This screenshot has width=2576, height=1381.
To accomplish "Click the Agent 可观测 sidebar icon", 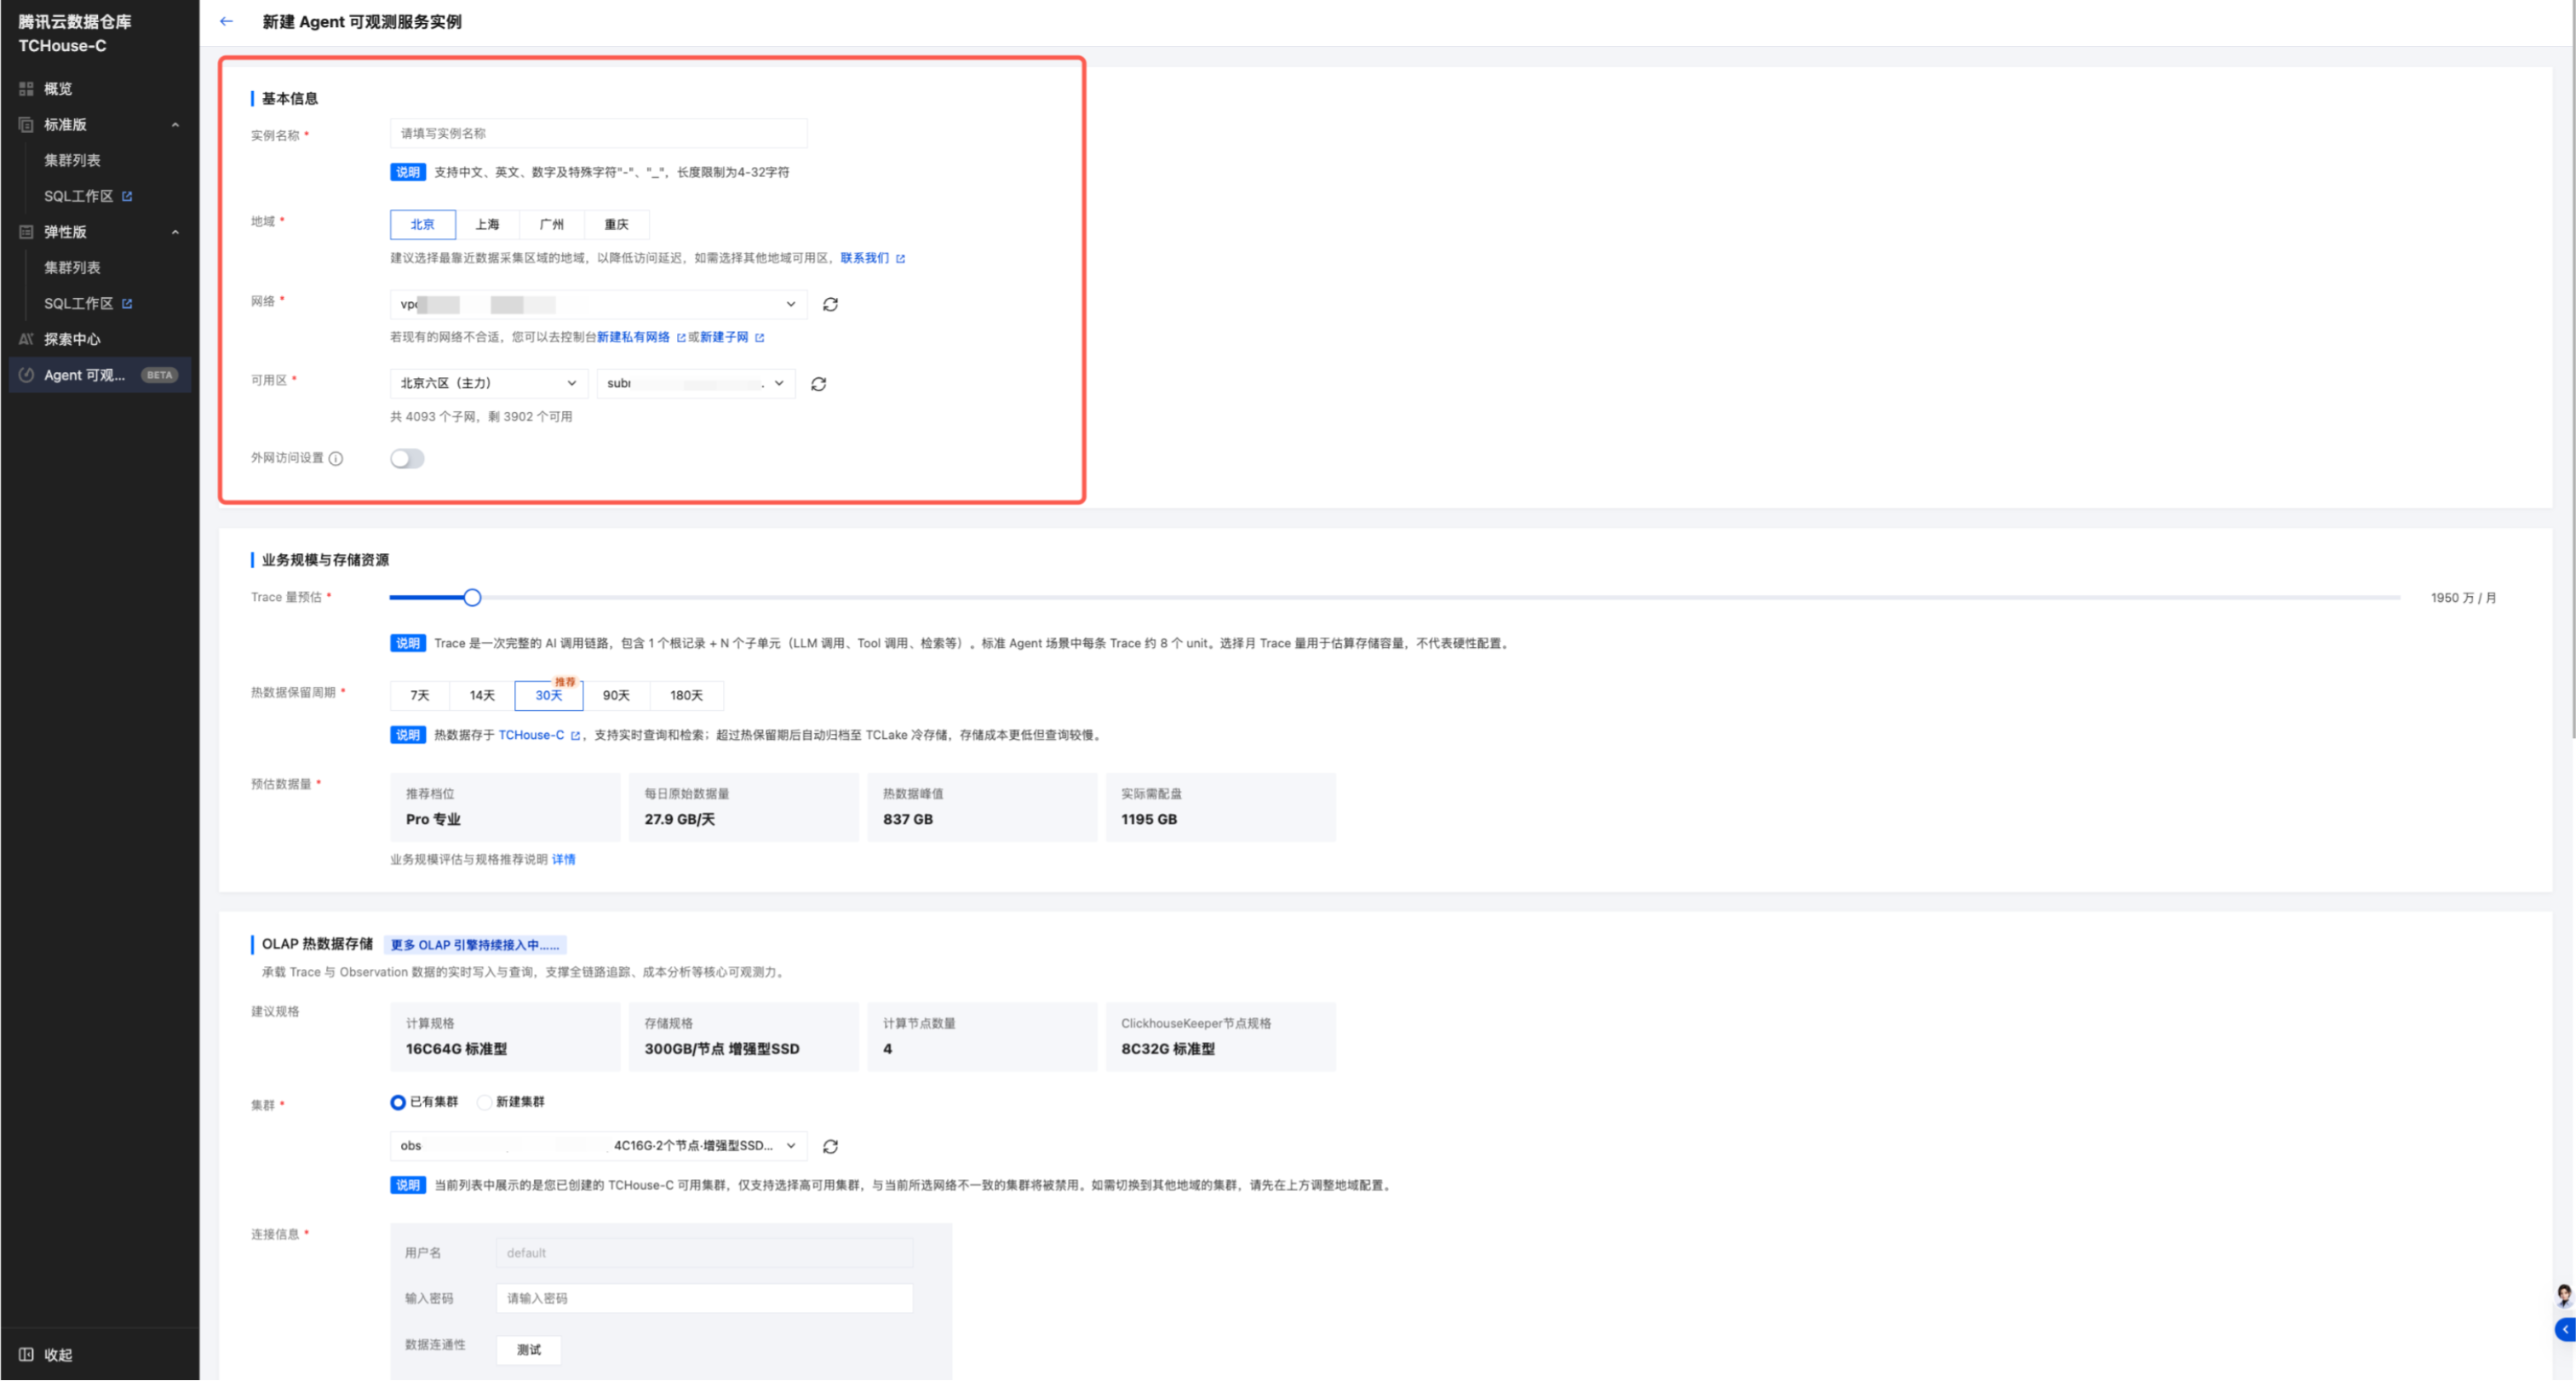I will pos(26,375).
